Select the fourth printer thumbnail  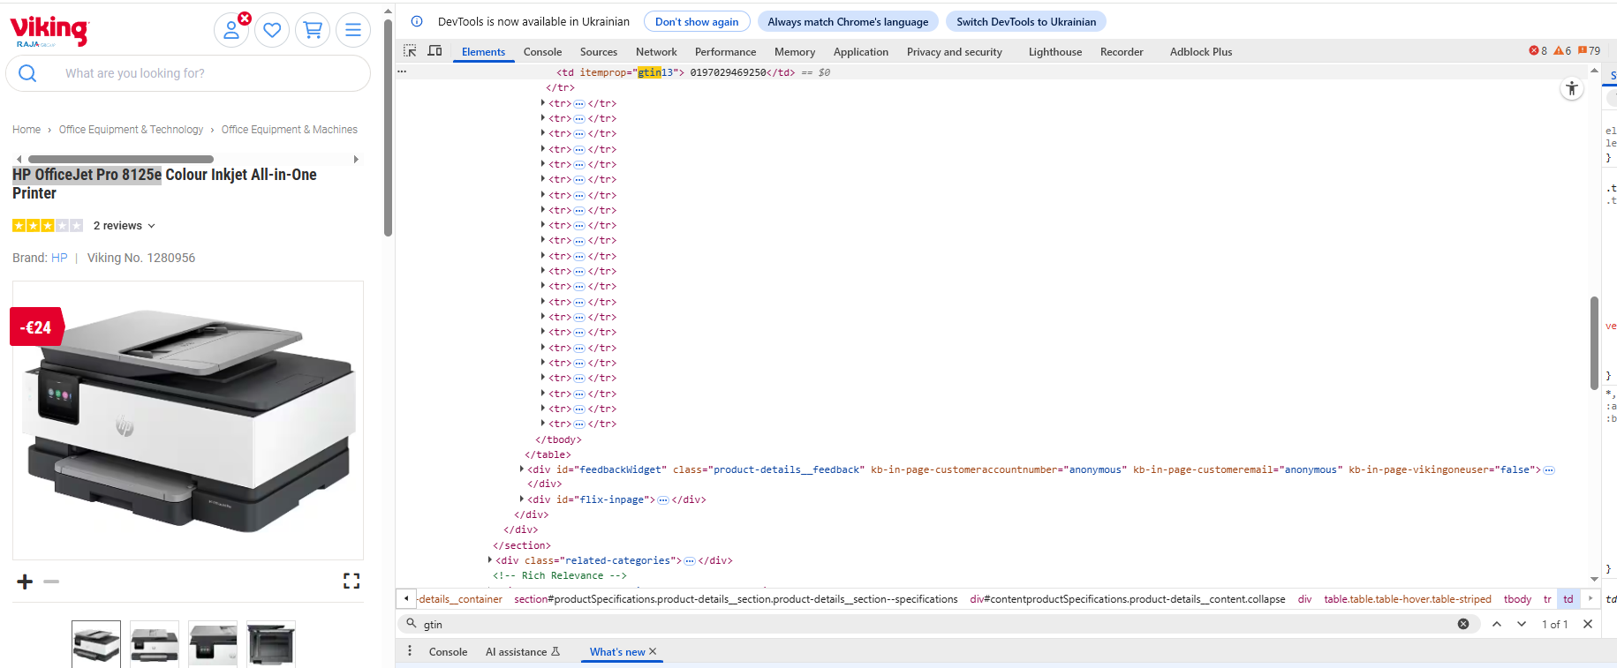[x=271, y=644]
